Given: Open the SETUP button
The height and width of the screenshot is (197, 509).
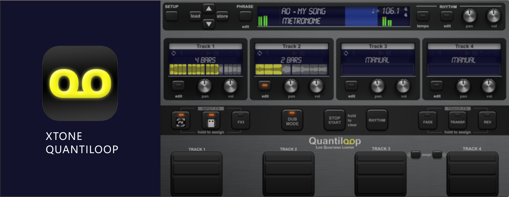Looking at the screenshot, I should click(172, 16).
